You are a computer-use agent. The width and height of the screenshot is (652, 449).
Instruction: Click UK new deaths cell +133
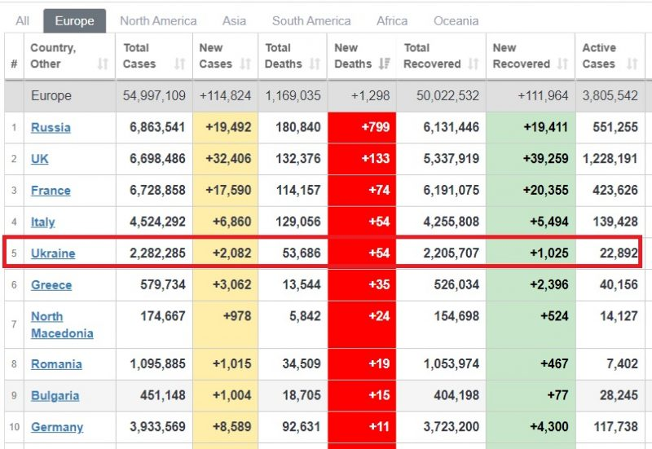[362, 159]
